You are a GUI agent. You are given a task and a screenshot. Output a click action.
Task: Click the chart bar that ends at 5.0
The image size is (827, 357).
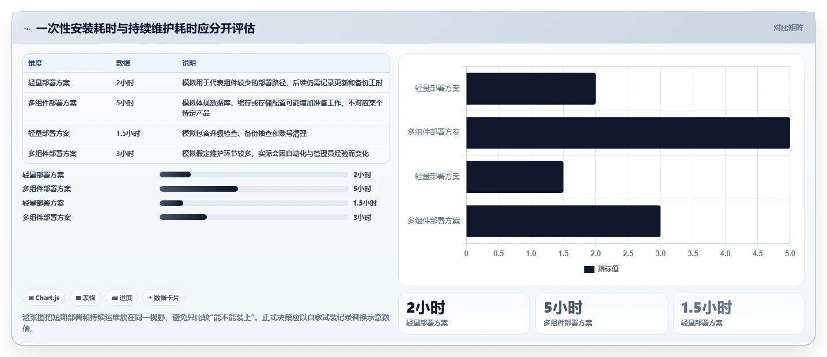628,132
